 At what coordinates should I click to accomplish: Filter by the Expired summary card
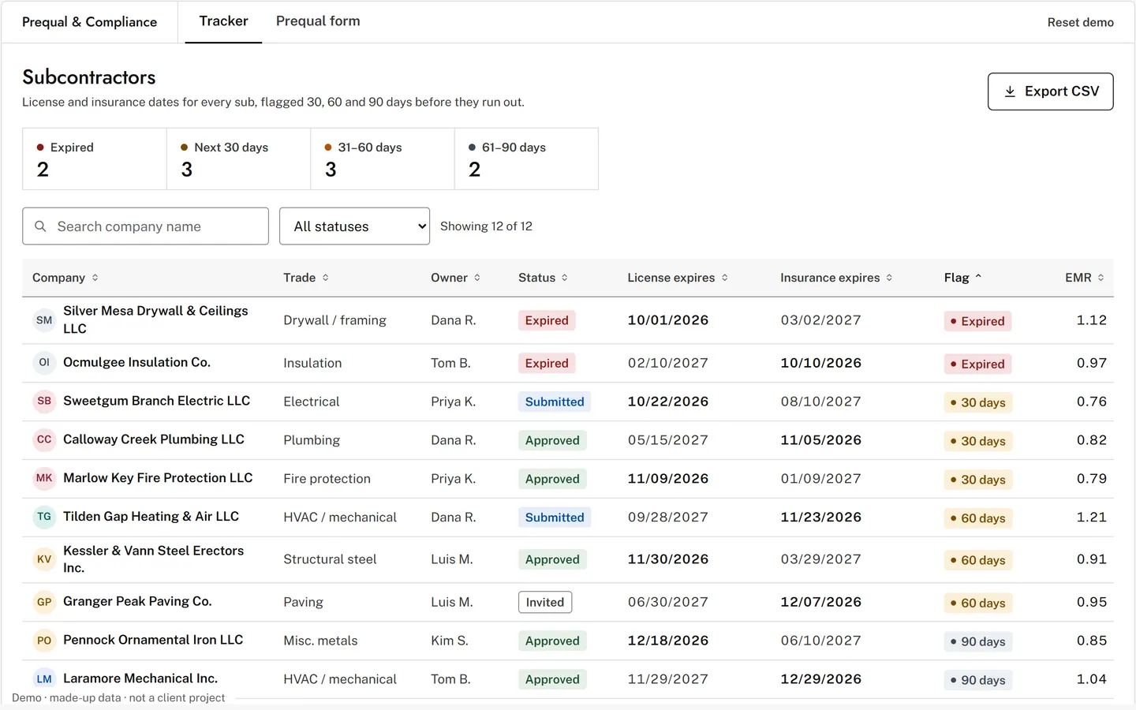(95, 159)
